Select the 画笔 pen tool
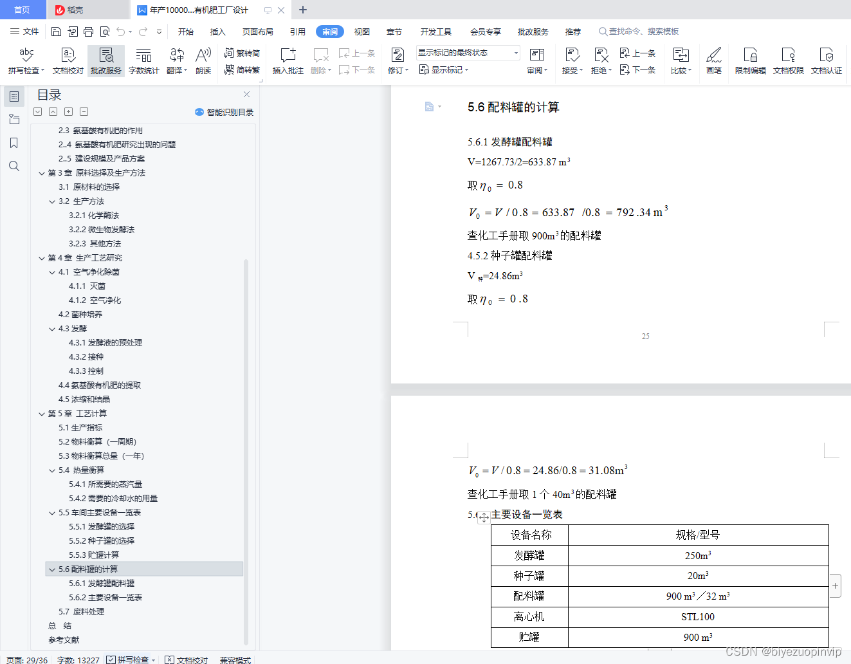851x664 pixels. point(714,61)
